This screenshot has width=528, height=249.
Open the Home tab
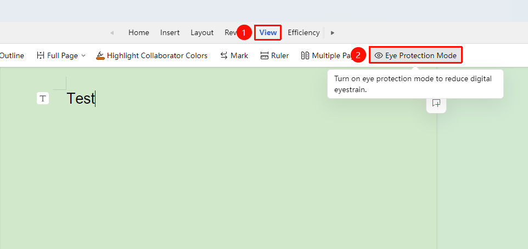pyautogui.click(x=139, y=33)
